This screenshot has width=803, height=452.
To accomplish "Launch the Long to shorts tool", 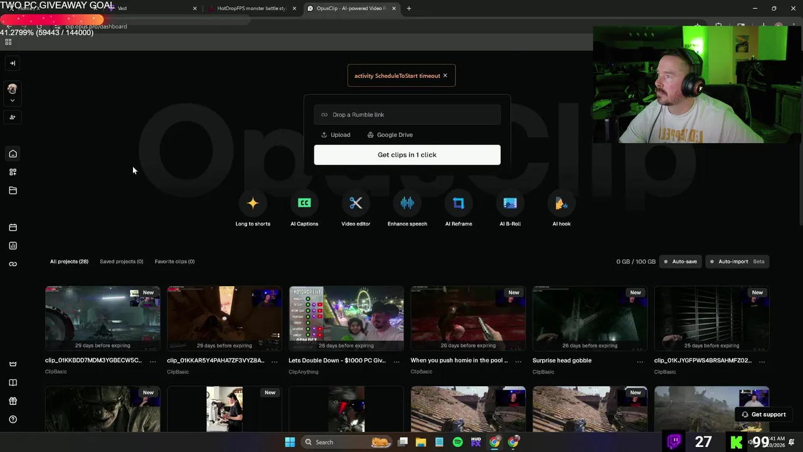I will 253,210.
